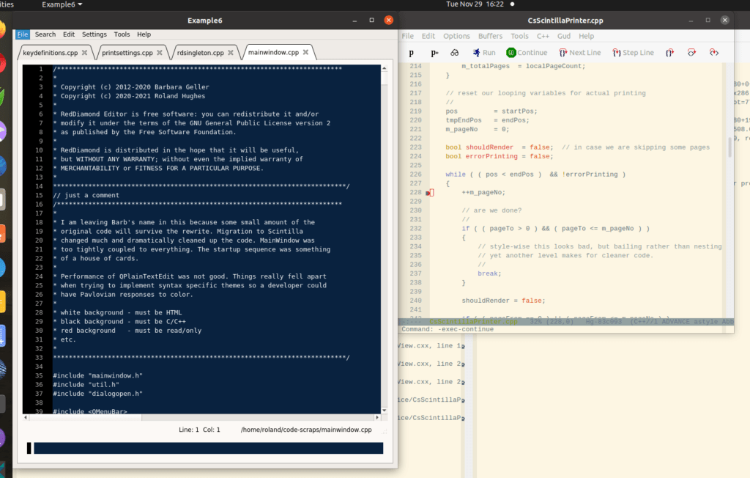Click the print expression 'p' icon

coord(412,53)
